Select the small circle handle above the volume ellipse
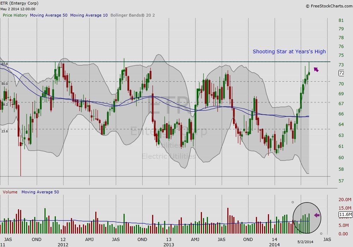The image size is (353, 247). (x=293, y=202)
